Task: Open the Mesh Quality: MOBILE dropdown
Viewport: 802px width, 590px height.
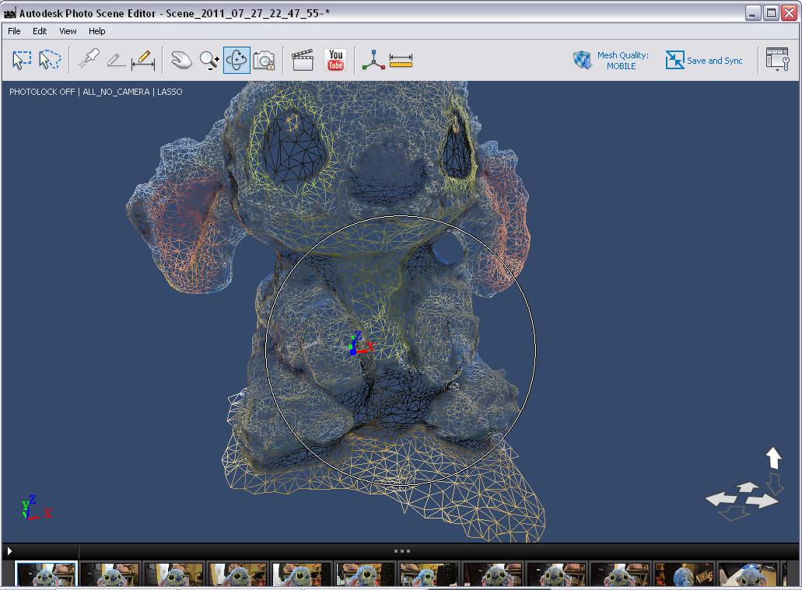Action: click(x=611, y=61)
